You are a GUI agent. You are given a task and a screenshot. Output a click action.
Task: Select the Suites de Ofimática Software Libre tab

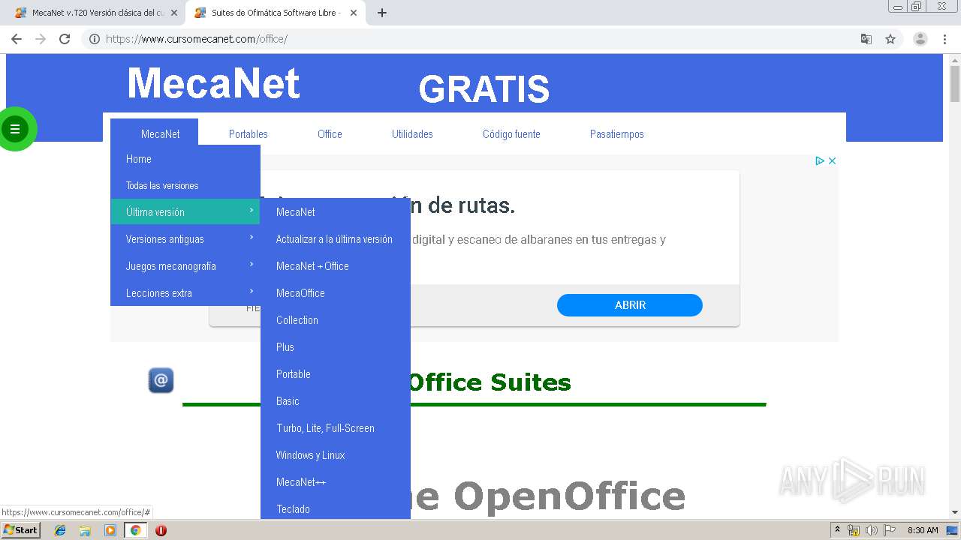[275, 13]
